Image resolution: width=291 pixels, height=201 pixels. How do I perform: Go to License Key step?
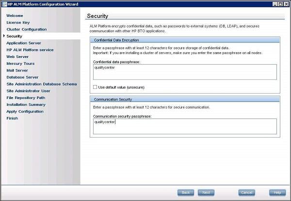point(18,22)
